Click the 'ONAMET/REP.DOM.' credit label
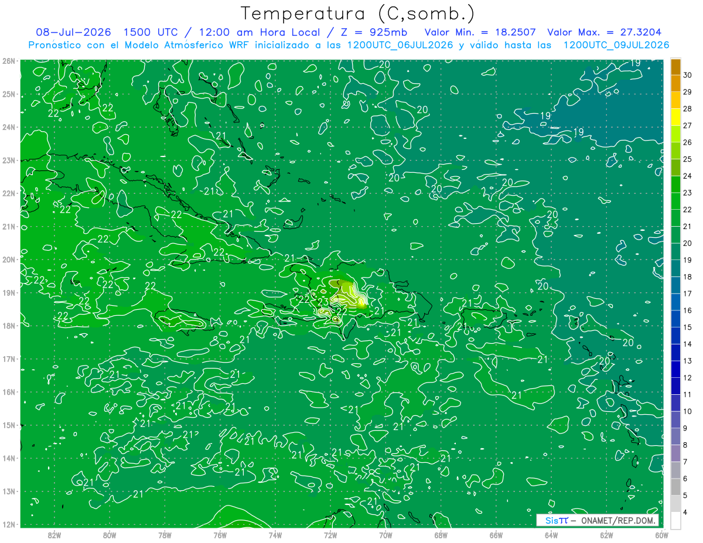Image resolution: width=703 pixels, height=543 pixels. coord(617,520)
